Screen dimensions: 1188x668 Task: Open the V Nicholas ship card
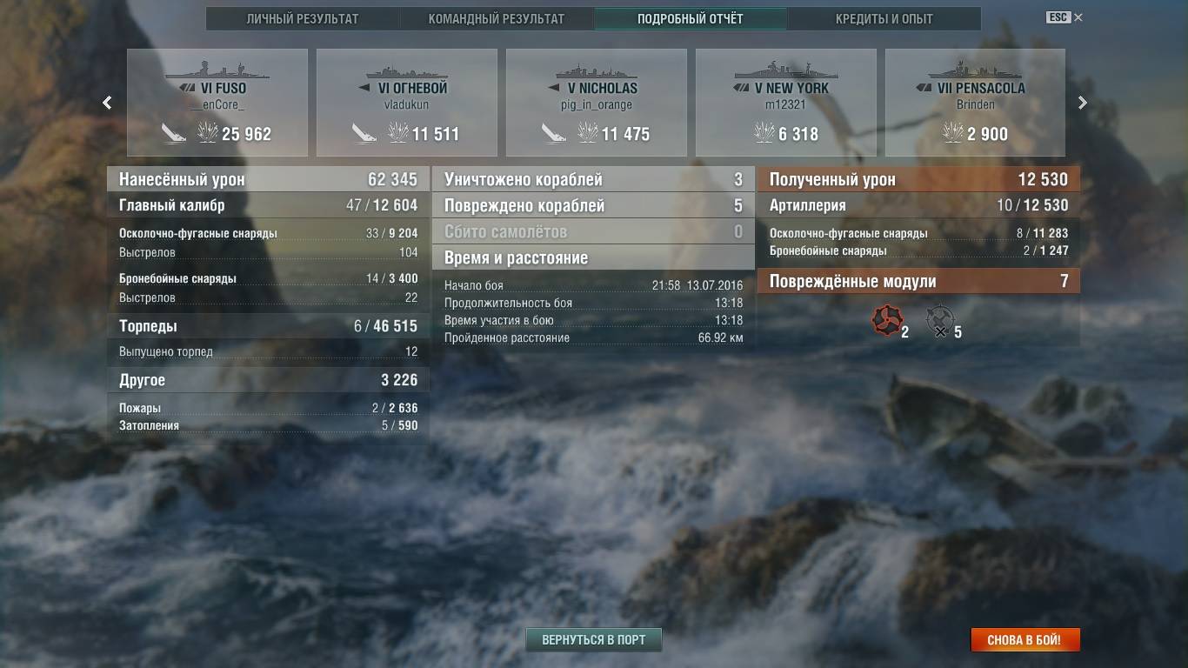[x=597, y=103]
